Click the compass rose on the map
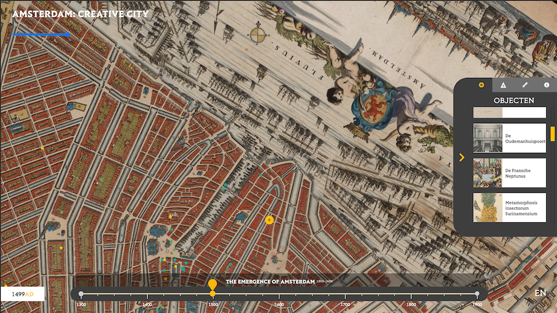 point(260,34)
